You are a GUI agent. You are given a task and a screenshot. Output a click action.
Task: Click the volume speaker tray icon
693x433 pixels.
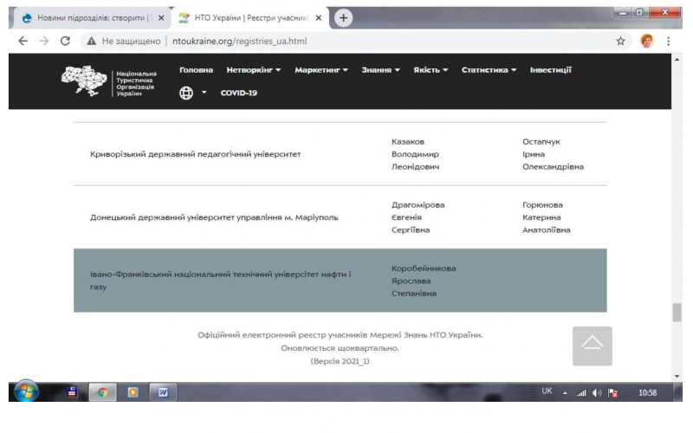tap(597, 392)
